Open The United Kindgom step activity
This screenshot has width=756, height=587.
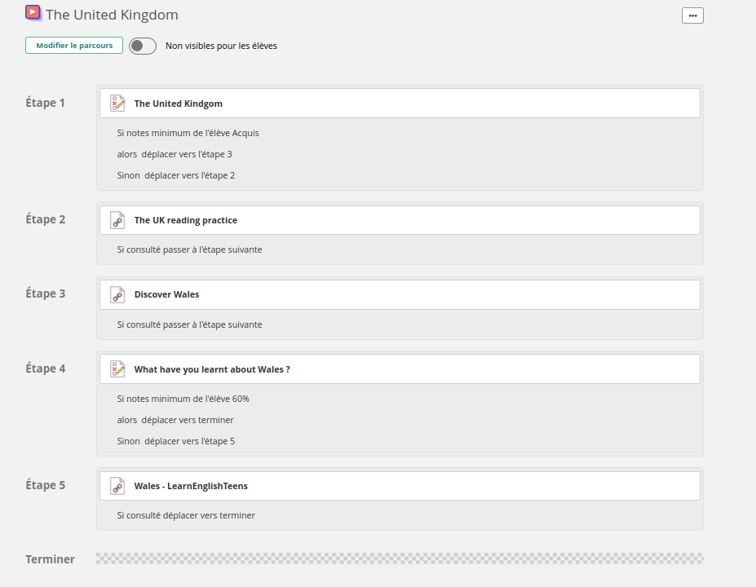[x=179, y=104]
